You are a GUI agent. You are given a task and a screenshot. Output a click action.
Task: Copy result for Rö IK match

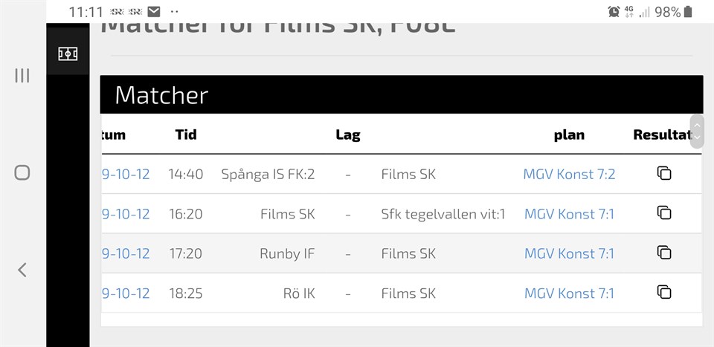[x=664, y=292]
